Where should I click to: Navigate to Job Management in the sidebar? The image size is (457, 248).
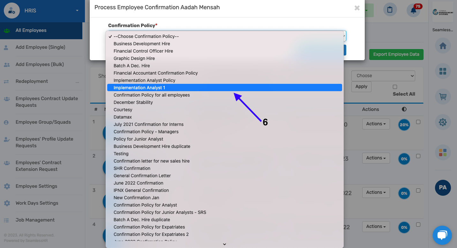tap(35, 220)
